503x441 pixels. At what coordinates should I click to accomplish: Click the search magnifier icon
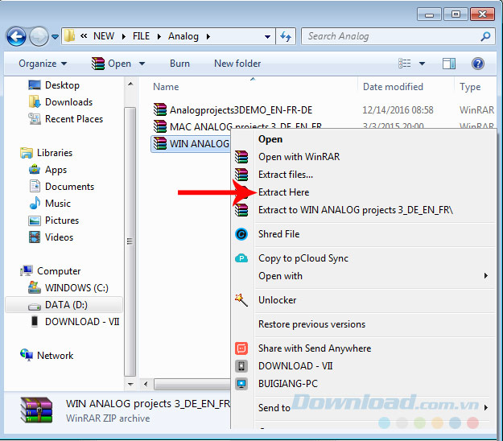pos(485,36)
